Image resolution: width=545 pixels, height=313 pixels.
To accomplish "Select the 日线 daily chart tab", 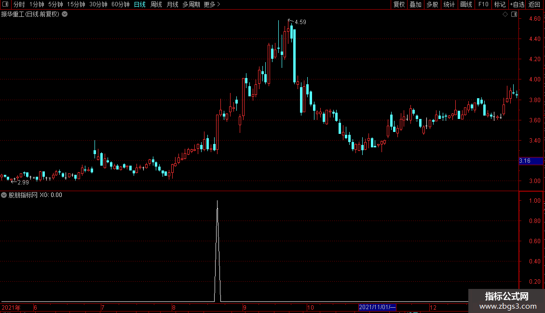I will point(140,4).
